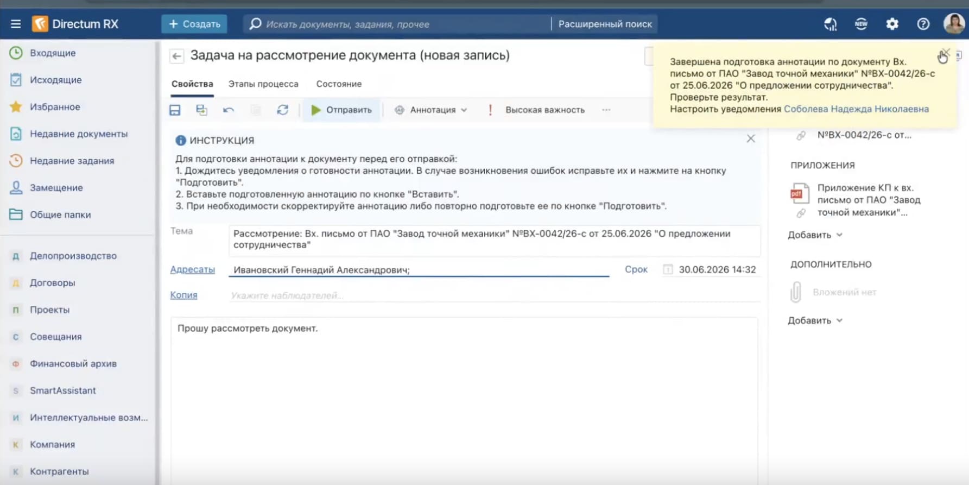The image size is (969, 485).
Task: Open the Копия link
Action: click(183, 295)
